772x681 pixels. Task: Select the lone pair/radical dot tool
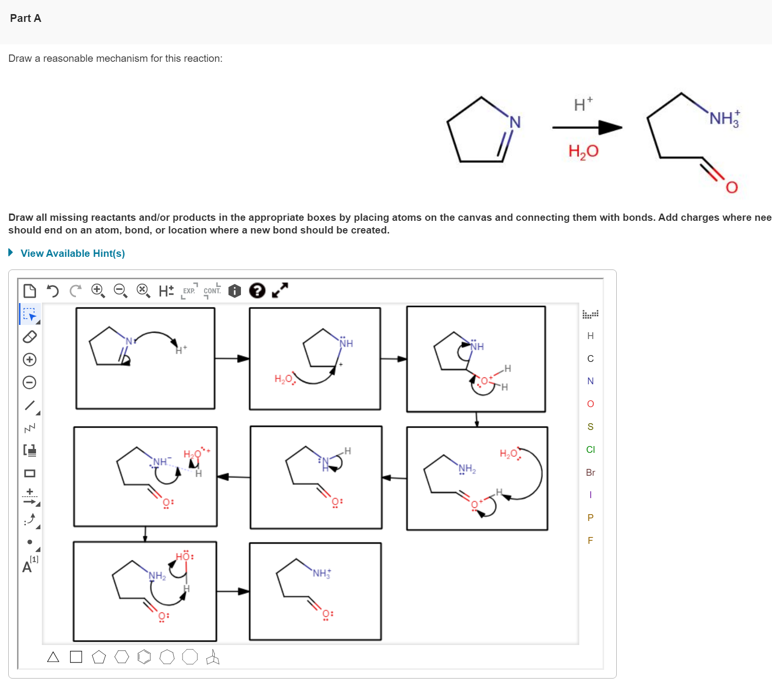click(30, 542)
